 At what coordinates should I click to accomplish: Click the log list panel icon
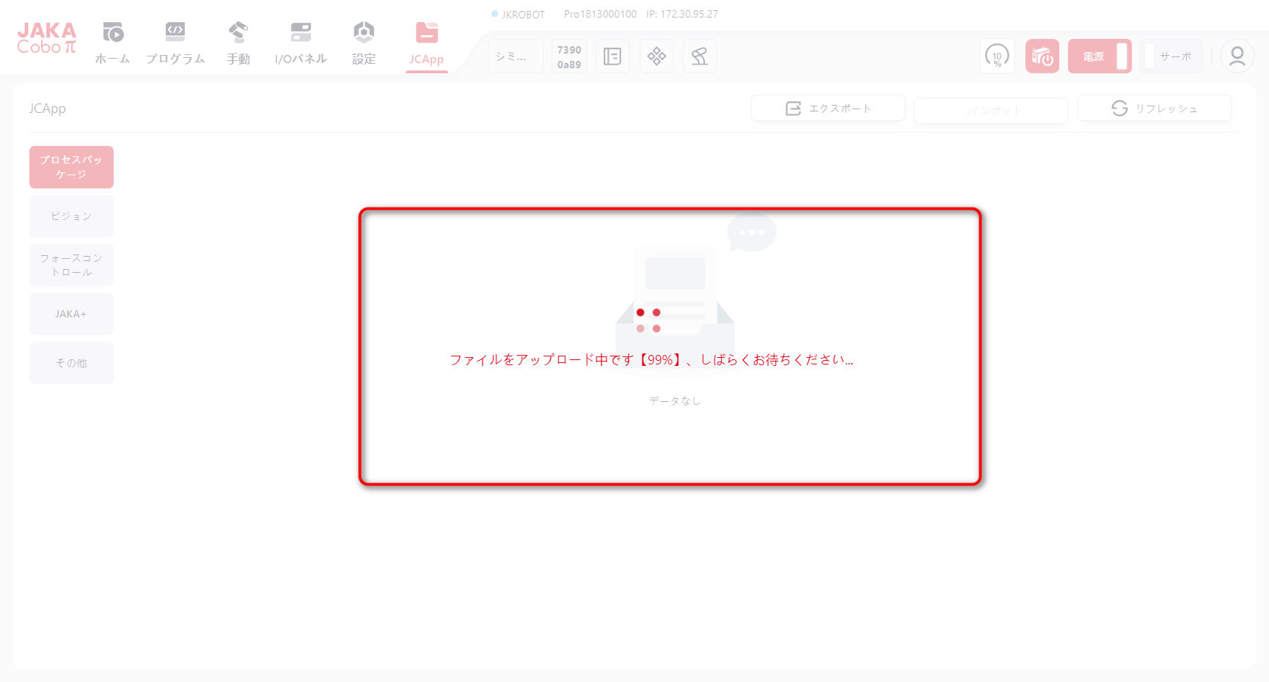[x=612, y=56]
